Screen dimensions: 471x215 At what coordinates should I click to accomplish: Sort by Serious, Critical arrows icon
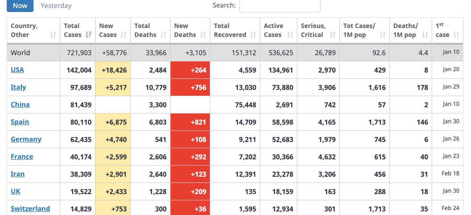(x=333, y=35)
